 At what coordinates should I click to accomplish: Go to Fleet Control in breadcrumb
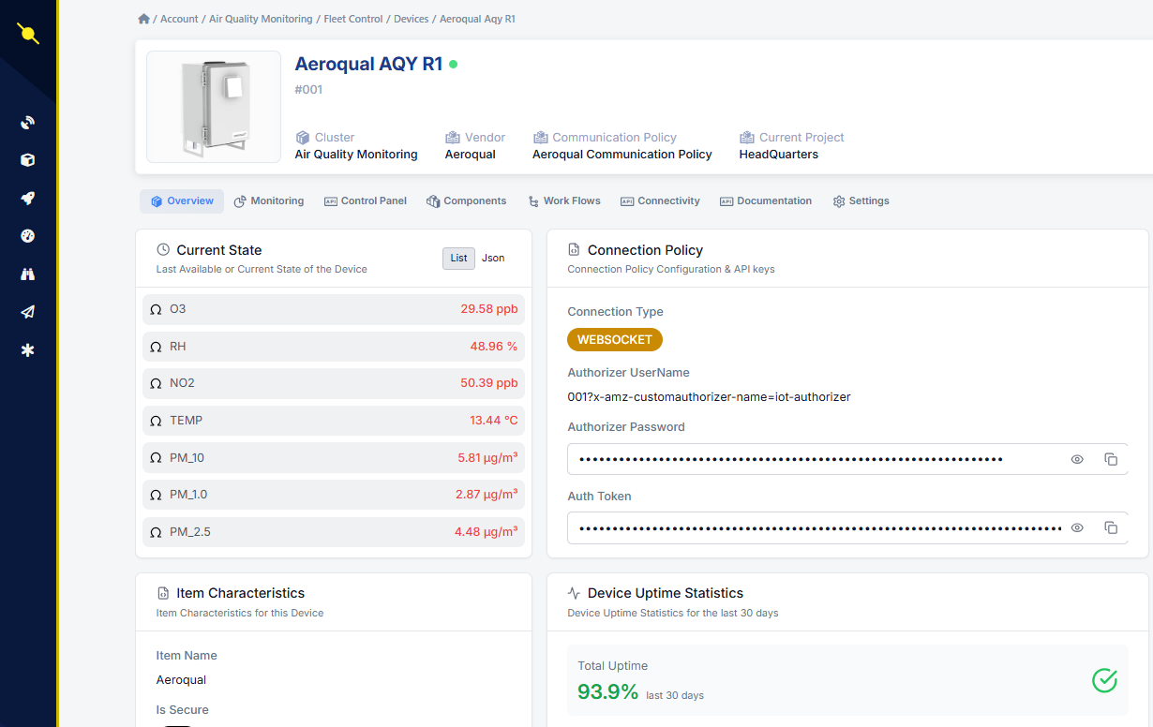(x=353, y=19)
